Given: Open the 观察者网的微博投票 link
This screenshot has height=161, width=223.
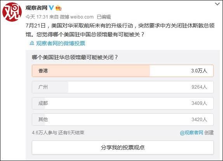Looking at the screenshot, I should pyautogui.click(x=61, y=43).
